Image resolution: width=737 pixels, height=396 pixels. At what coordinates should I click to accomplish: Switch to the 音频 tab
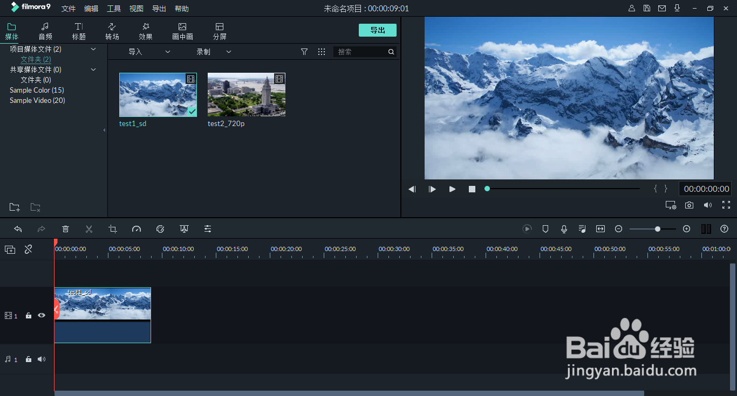pyautogui.click(x=45, y=30)
